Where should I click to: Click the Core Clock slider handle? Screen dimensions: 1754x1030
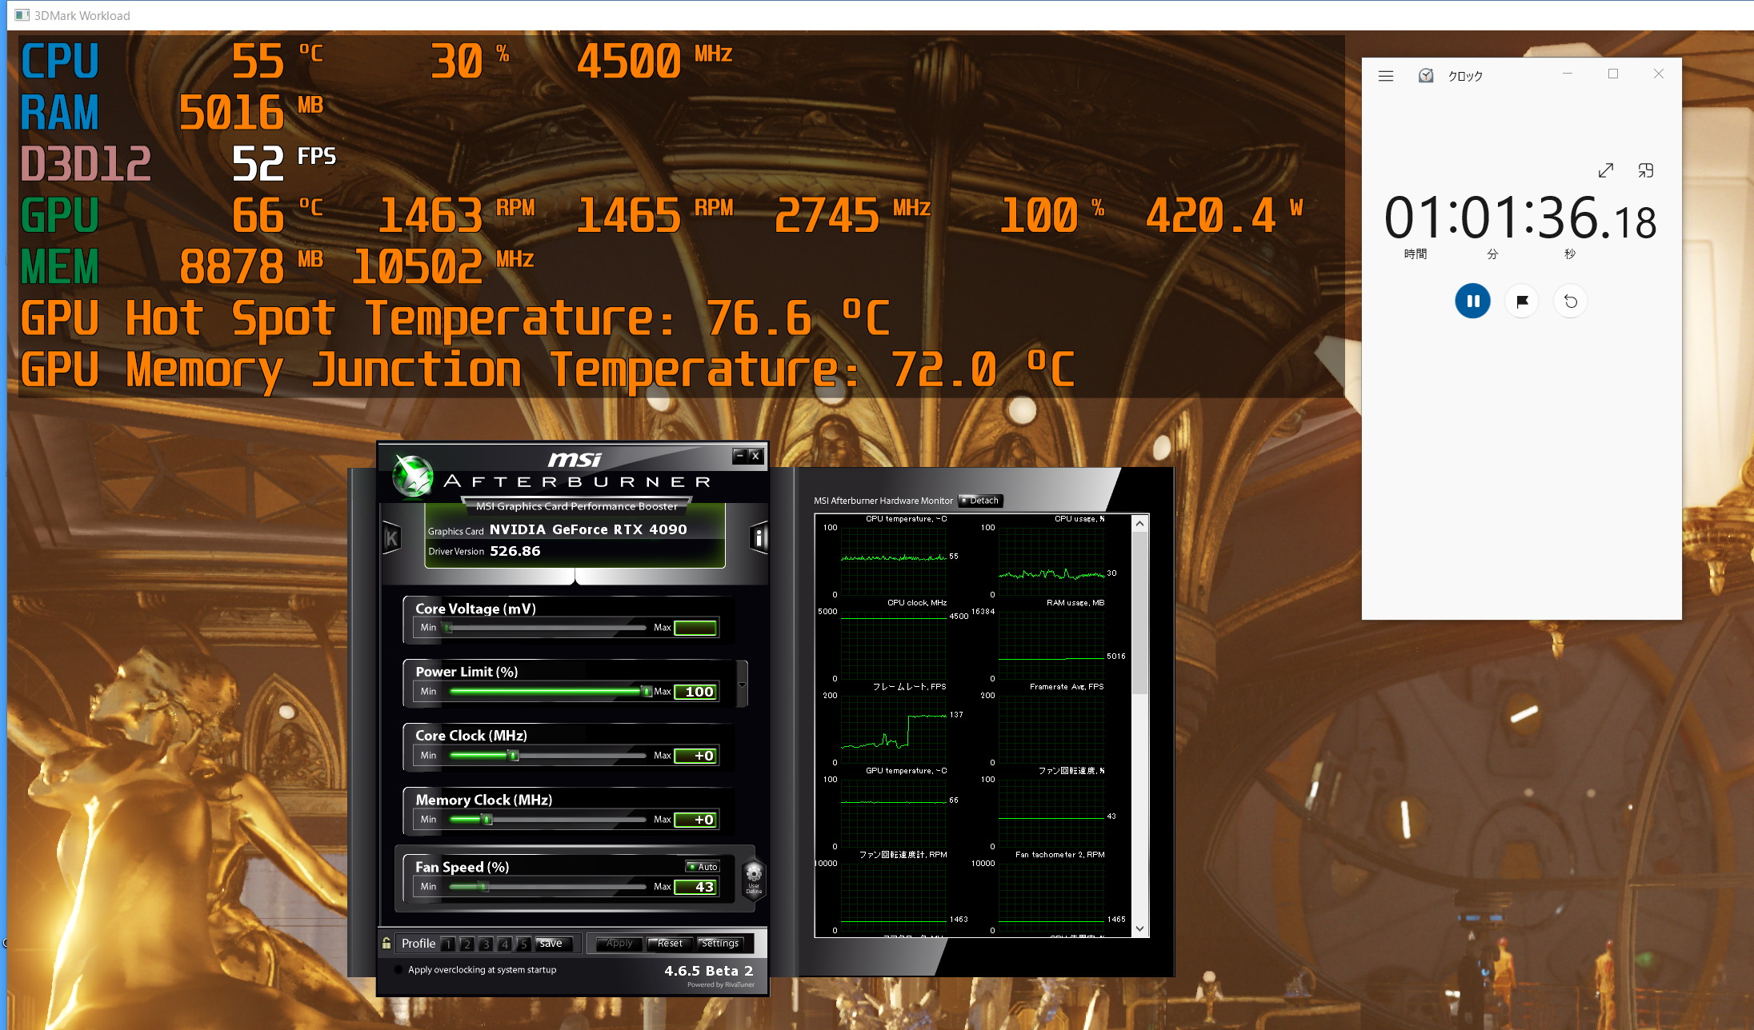click(x=514, y=756)
